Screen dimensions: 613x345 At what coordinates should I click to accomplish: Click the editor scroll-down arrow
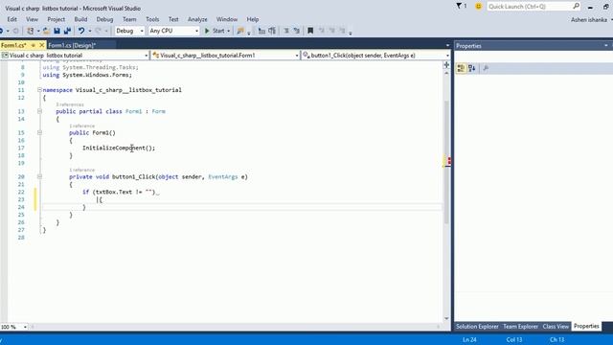tap(446, 318)
